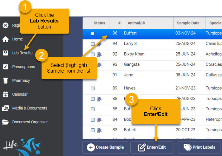Click the Create Sample button
222x156 pixels.
pos(105,147)
